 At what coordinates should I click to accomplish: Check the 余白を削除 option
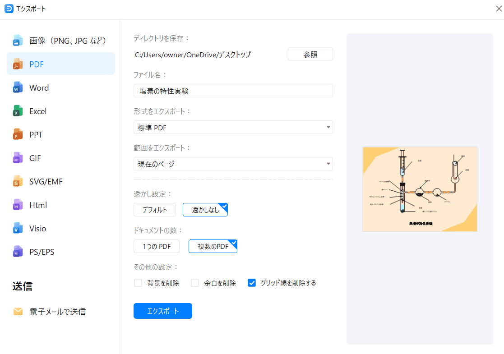(195, 283)
